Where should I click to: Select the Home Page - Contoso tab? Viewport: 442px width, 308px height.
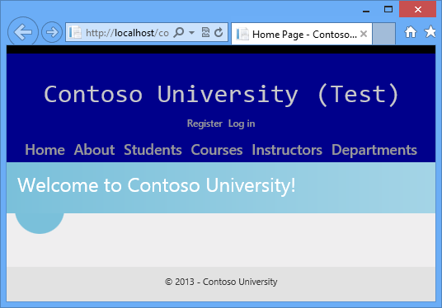[x=302, y=34]
